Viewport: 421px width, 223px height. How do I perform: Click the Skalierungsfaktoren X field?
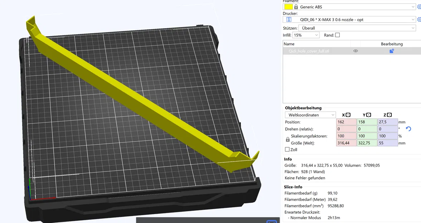[346, 136]
